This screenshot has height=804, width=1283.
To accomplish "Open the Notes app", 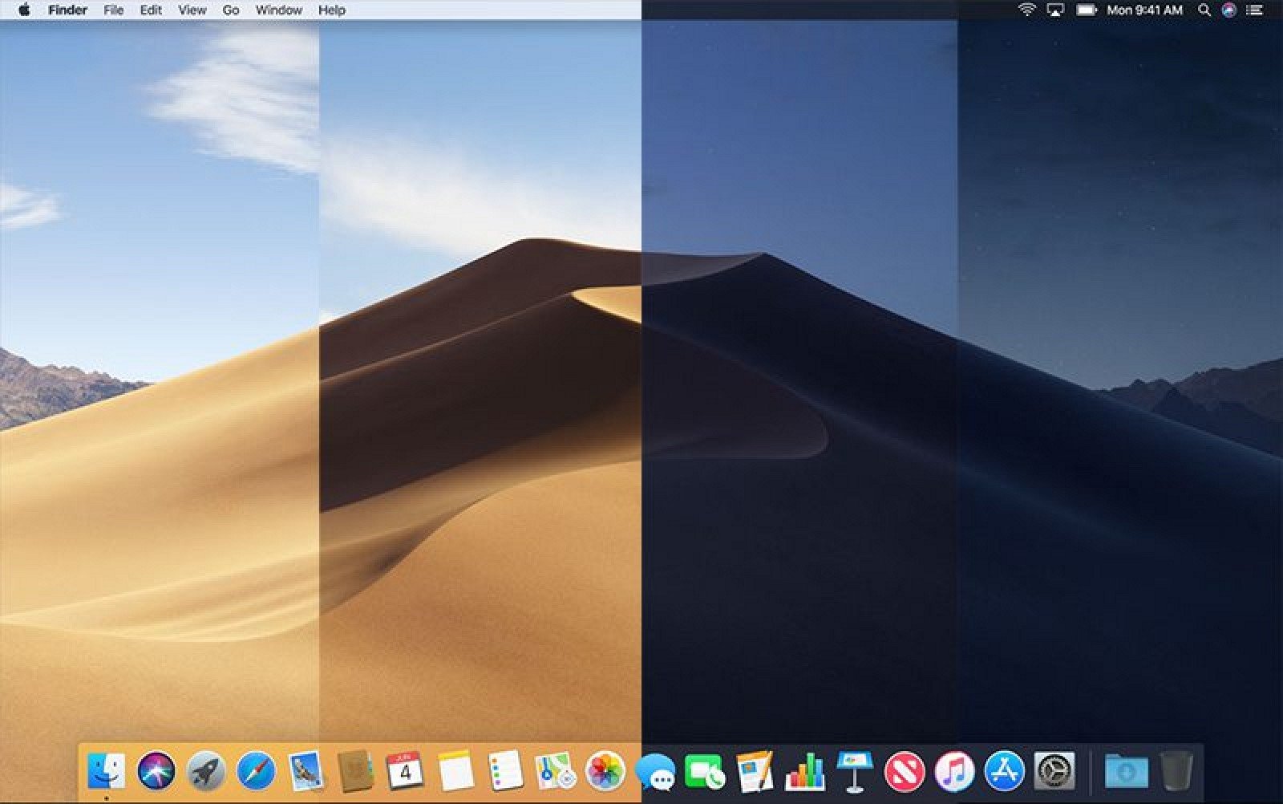I will point(453,772).
